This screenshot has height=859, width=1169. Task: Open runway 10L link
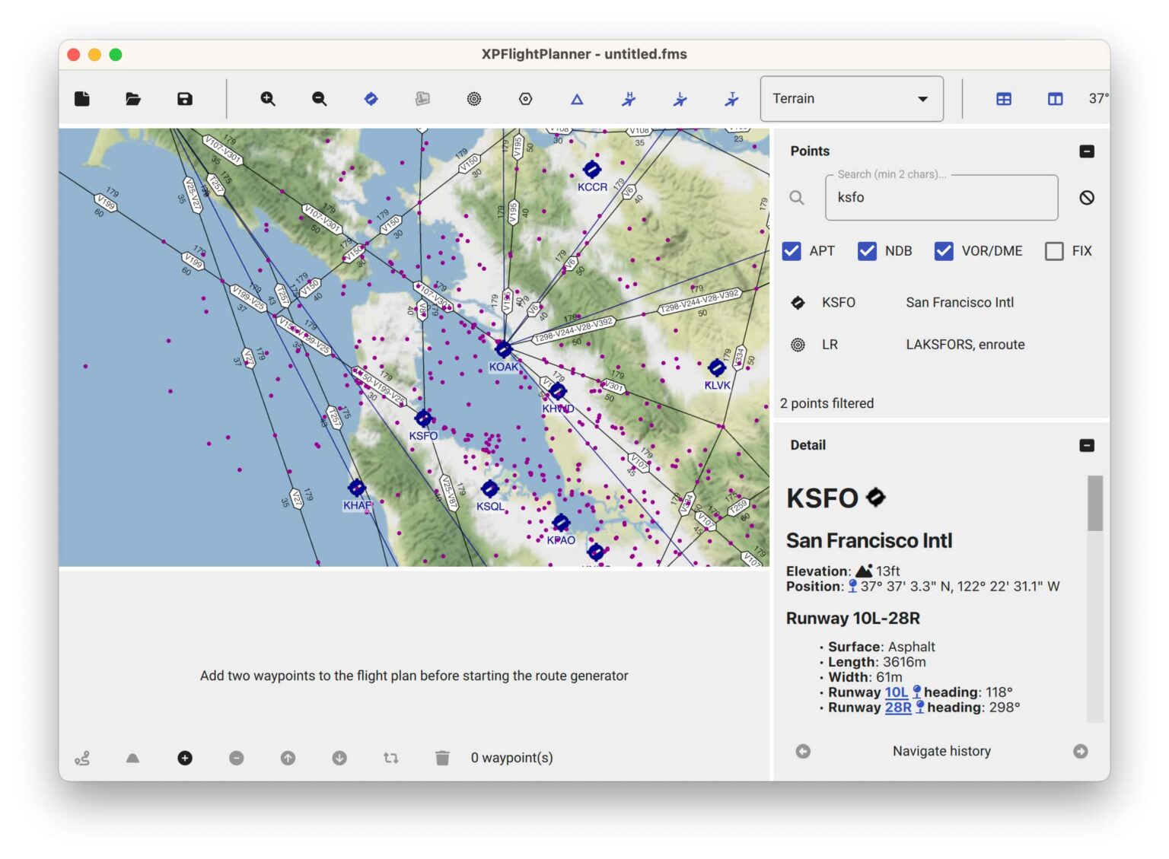pyautogui.click(x=896, y=692)
